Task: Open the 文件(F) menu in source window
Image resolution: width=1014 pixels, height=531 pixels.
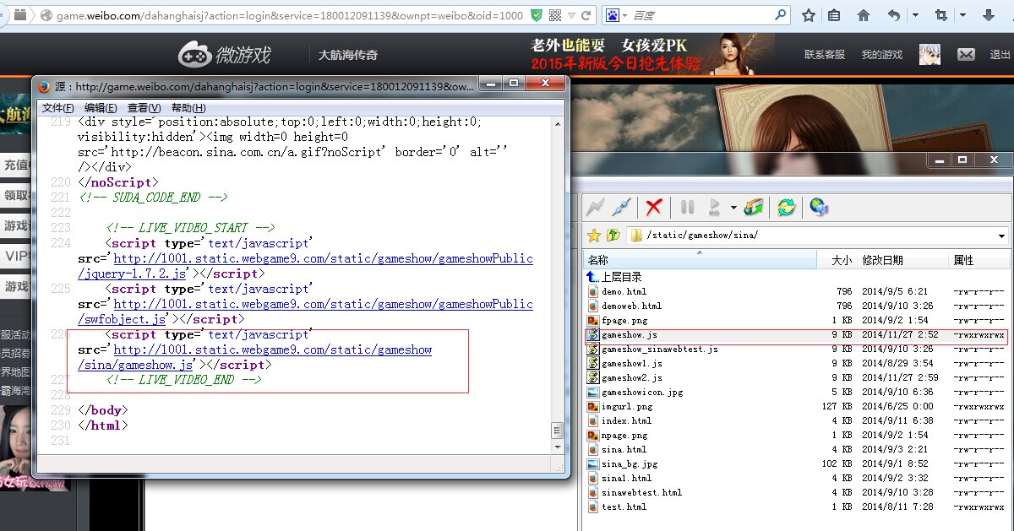Action: click(x=58, y=108)
